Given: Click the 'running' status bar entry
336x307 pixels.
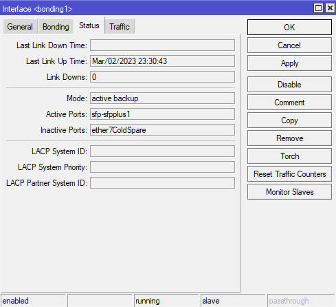Looking at the screenshot, I should tap(166, 301).
